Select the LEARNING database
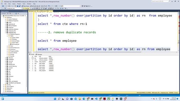Screen dimensions: 180x101 pos(11,59)
